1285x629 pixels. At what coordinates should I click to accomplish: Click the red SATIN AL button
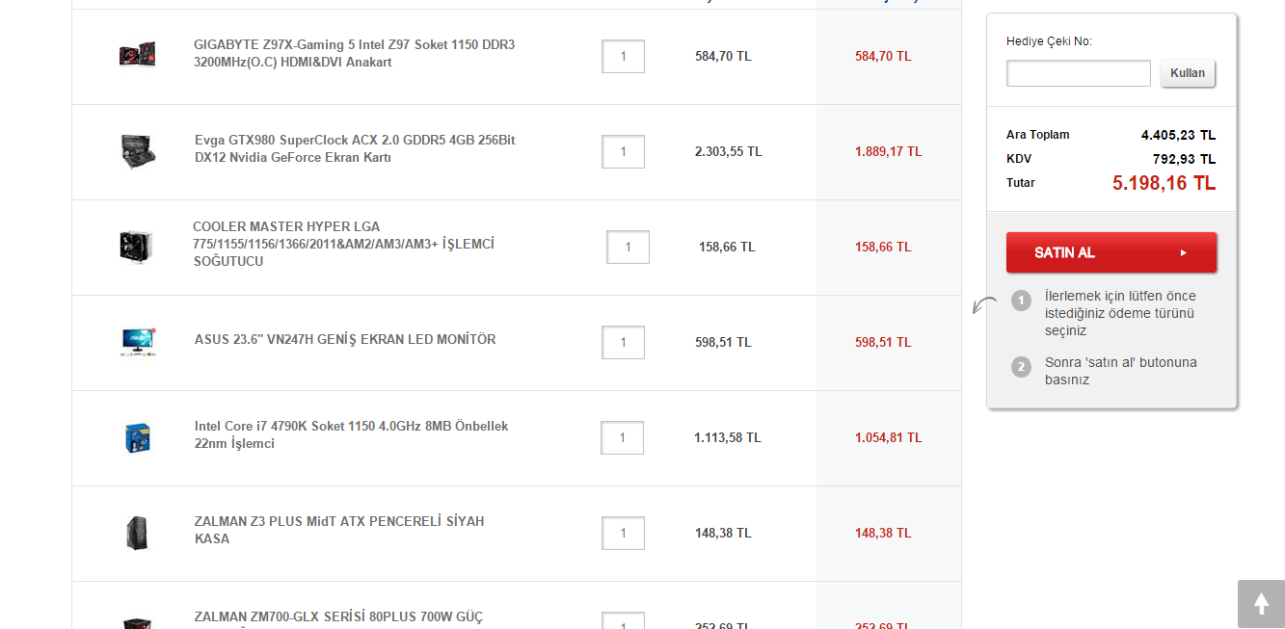(1111, 252)
